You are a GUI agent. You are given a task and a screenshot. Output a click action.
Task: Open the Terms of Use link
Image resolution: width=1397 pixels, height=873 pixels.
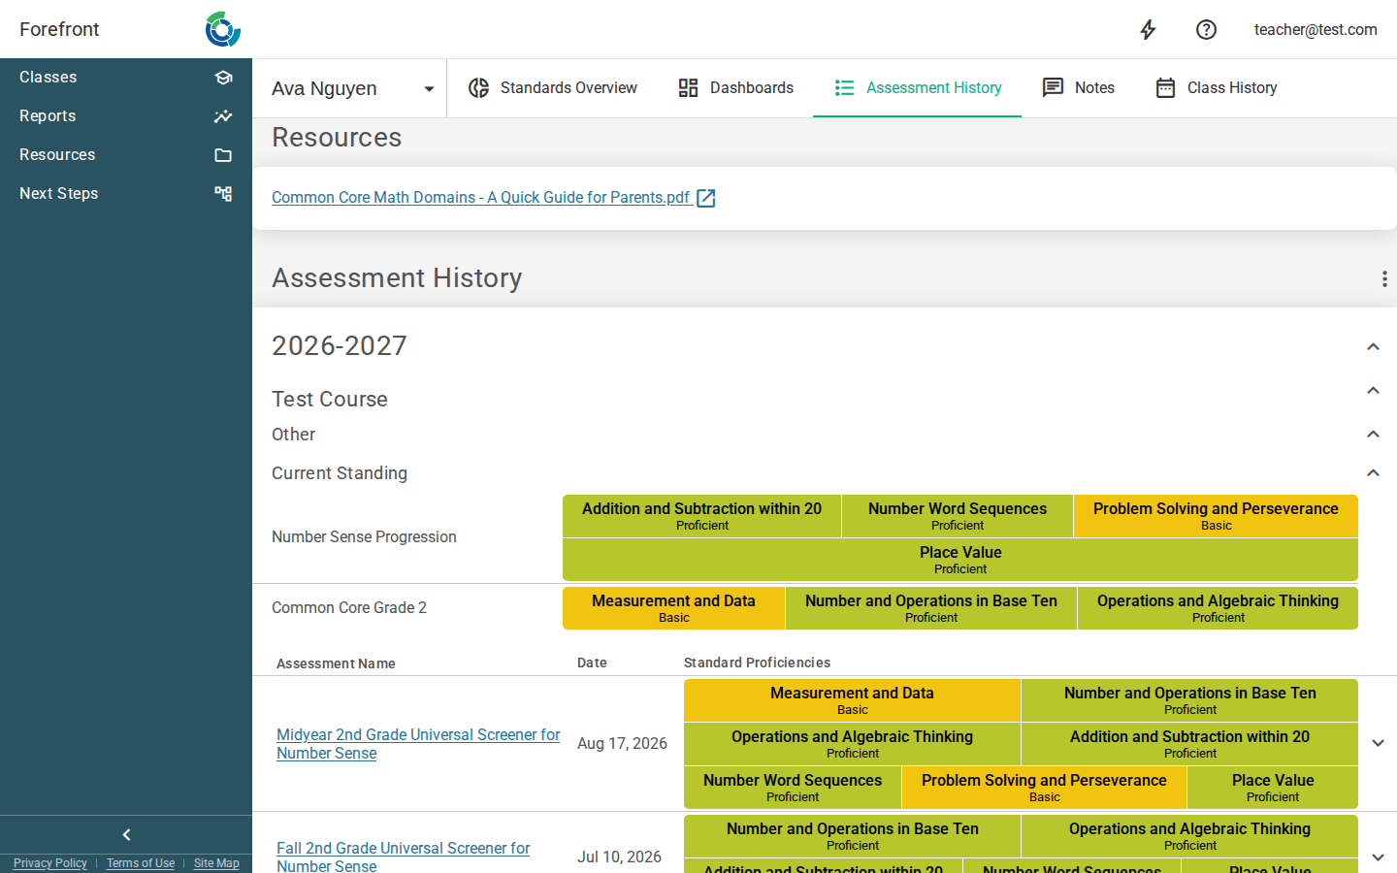click(141, 863)
